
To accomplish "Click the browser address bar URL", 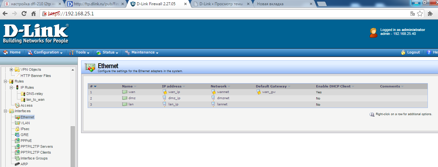I will pyautogui.click(x=71, y=14).
